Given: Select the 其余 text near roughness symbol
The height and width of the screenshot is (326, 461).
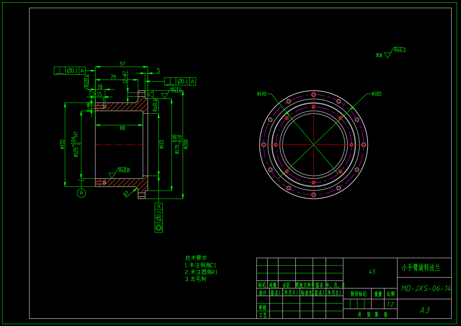Looking at the screenshot, I should (379, 55).
